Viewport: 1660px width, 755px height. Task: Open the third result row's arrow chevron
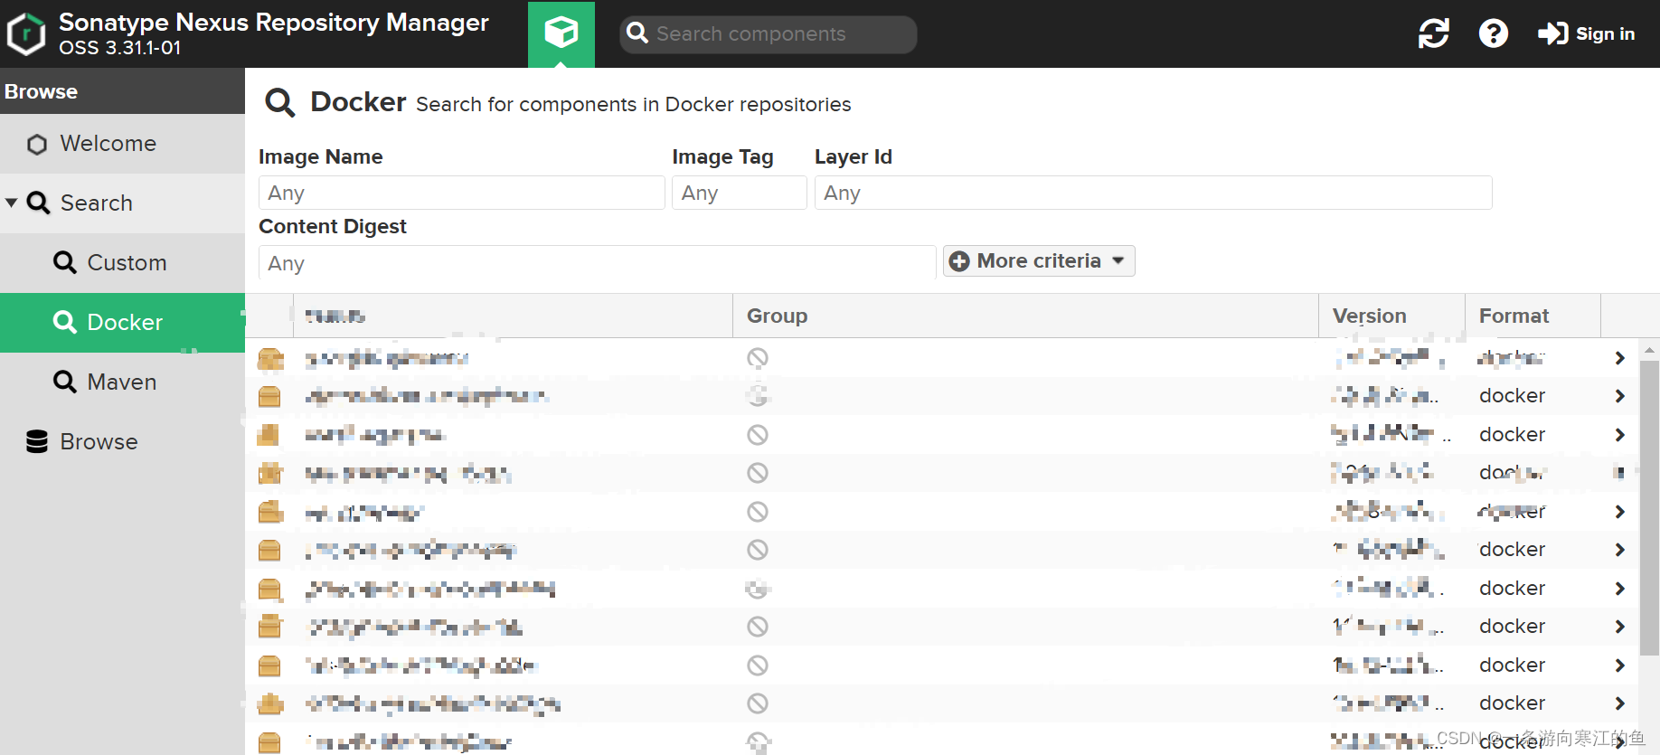pyautogui.click(x=1619, y=435)
